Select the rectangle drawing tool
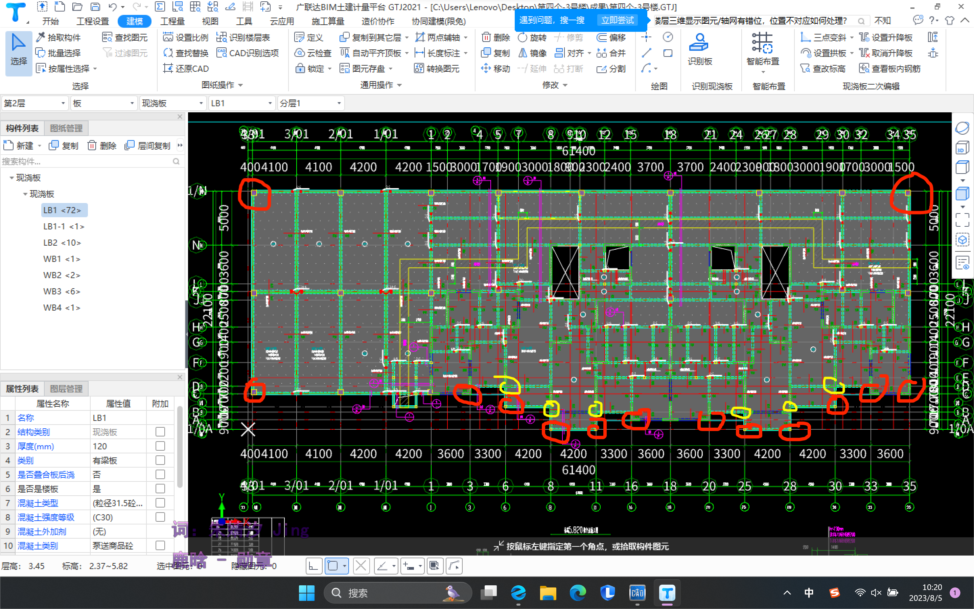 [668, 53]
